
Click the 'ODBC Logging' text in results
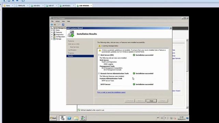108,64
